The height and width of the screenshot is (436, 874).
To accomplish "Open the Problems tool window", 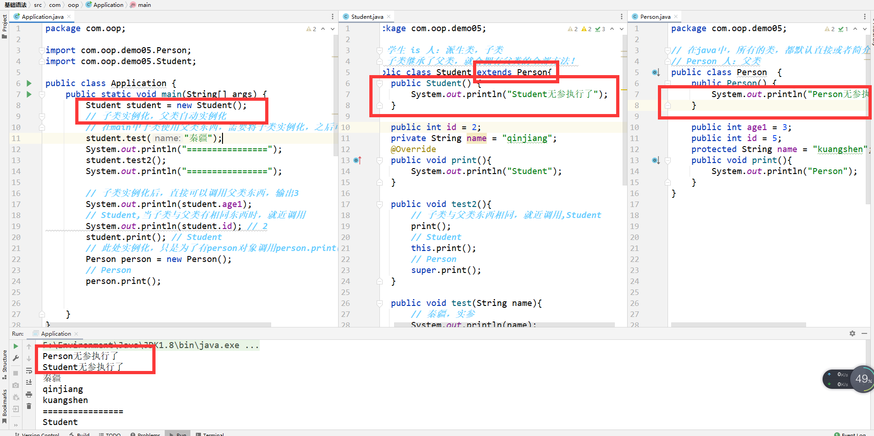I will 145,434.
